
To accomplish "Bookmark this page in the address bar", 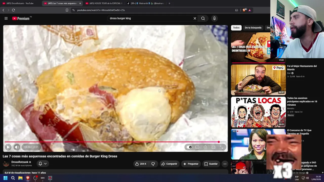I will point(67,10).
